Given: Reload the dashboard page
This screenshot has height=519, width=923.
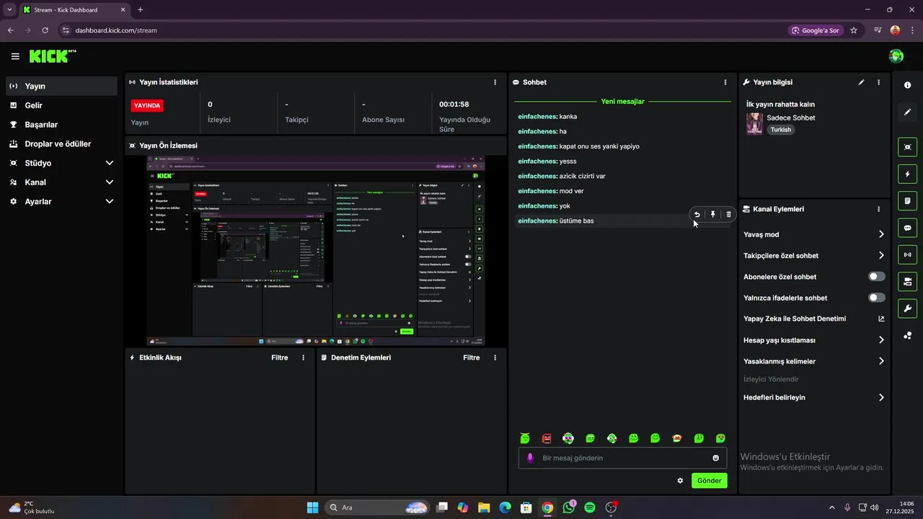Looking at the screenshot, I should (45, 30).
